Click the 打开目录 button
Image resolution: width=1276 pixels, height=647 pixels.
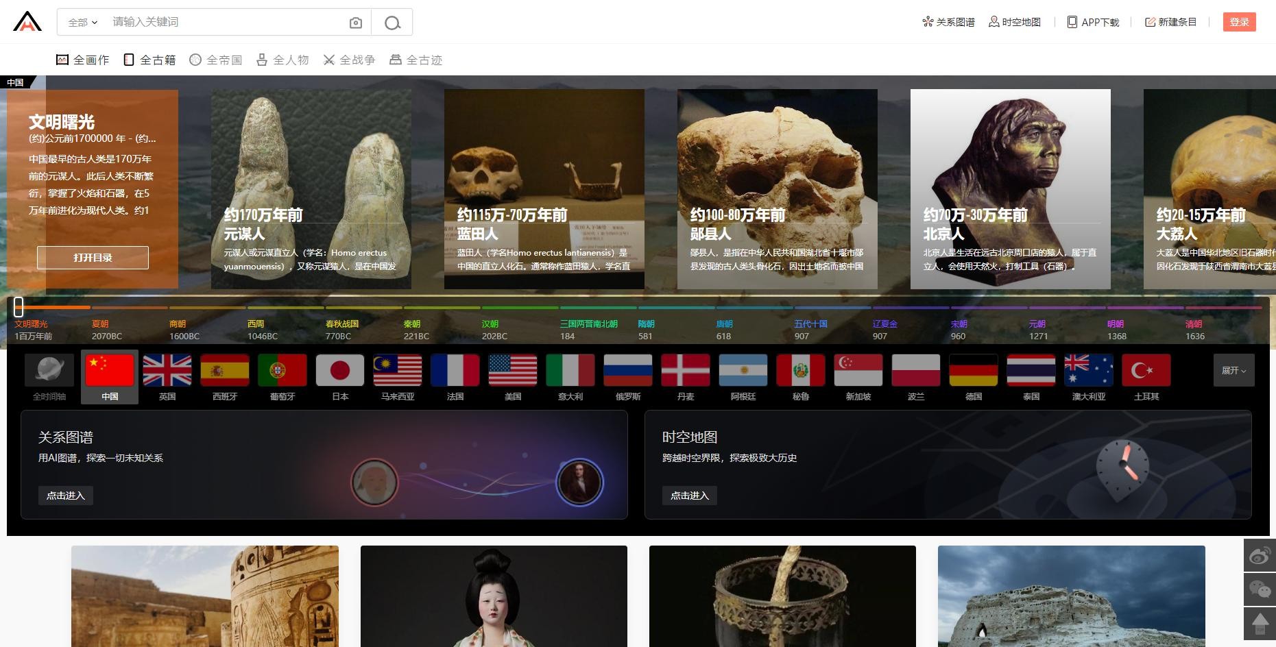click(x=93, y=258)
